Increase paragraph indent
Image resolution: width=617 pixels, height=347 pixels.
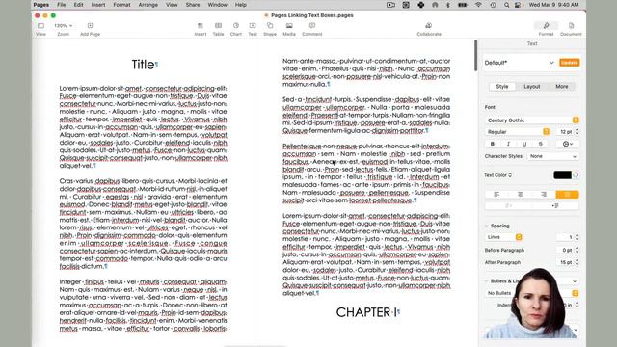coord(555,205)
